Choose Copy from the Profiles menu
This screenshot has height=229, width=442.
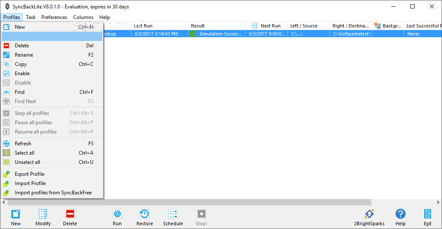[x=52, y=64]
